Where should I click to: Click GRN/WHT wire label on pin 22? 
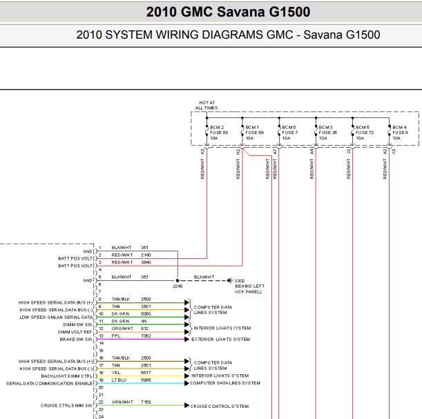click(122, 402)
